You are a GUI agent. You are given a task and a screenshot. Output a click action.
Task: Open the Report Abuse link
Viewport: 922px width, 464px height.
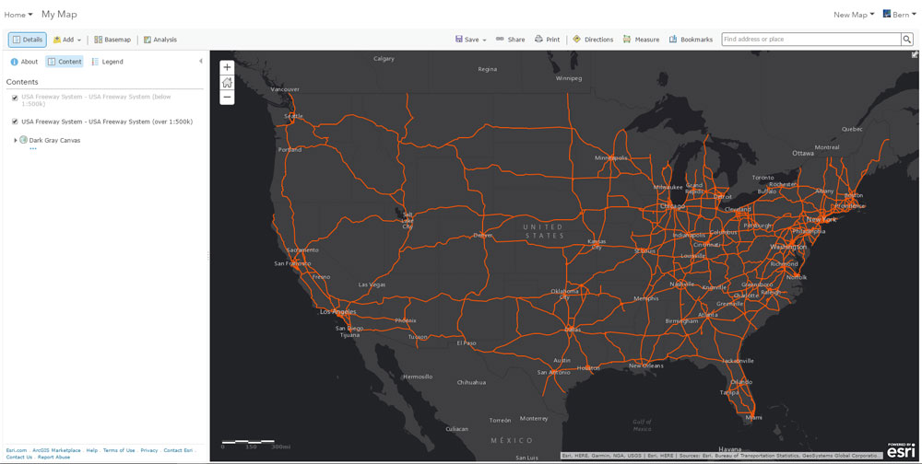coord(53,457)
